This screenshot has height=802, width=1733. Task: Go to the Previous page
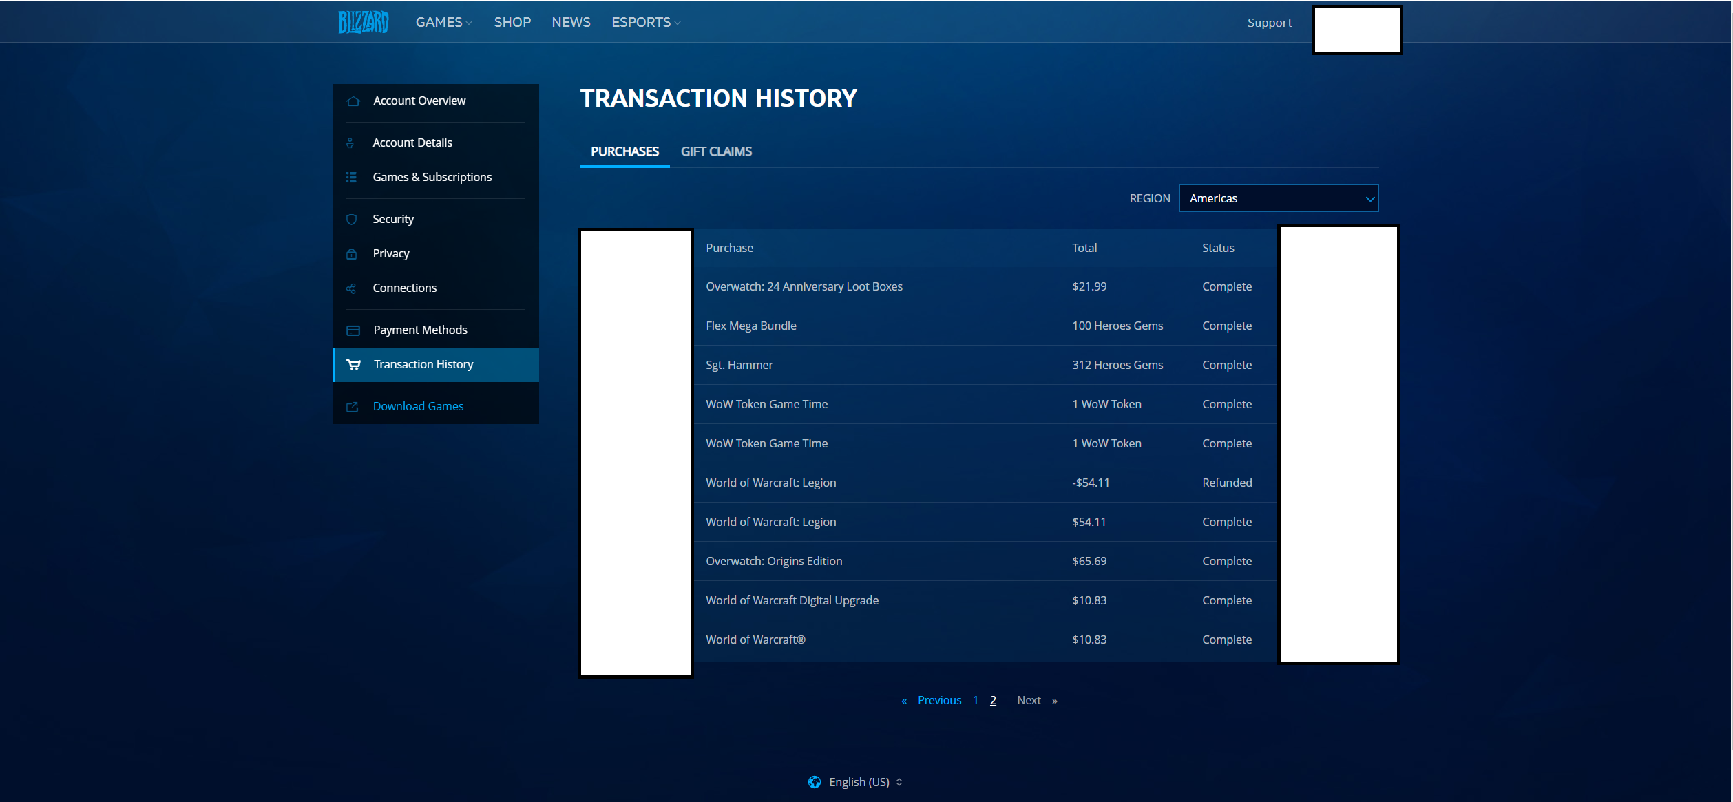tap(939, 700)
